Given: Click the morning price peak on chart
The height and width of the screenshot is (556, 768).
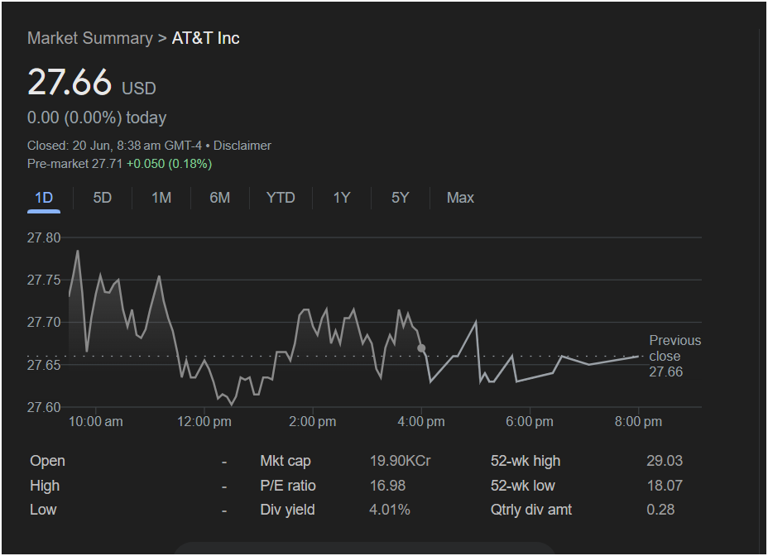Looking at the screenshot, I should pos(78,251).
